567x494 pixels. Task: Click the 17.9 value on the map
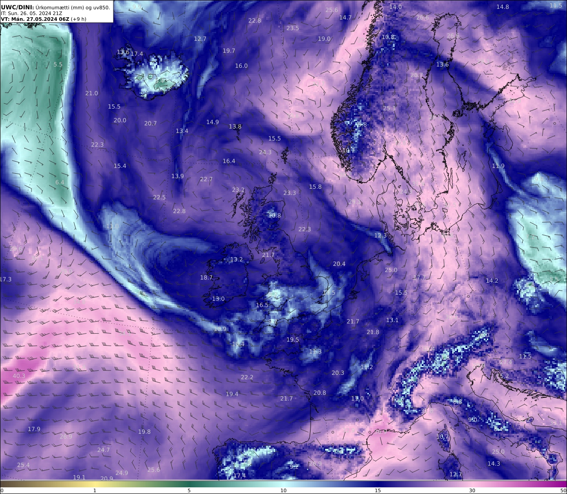(34, 429)
